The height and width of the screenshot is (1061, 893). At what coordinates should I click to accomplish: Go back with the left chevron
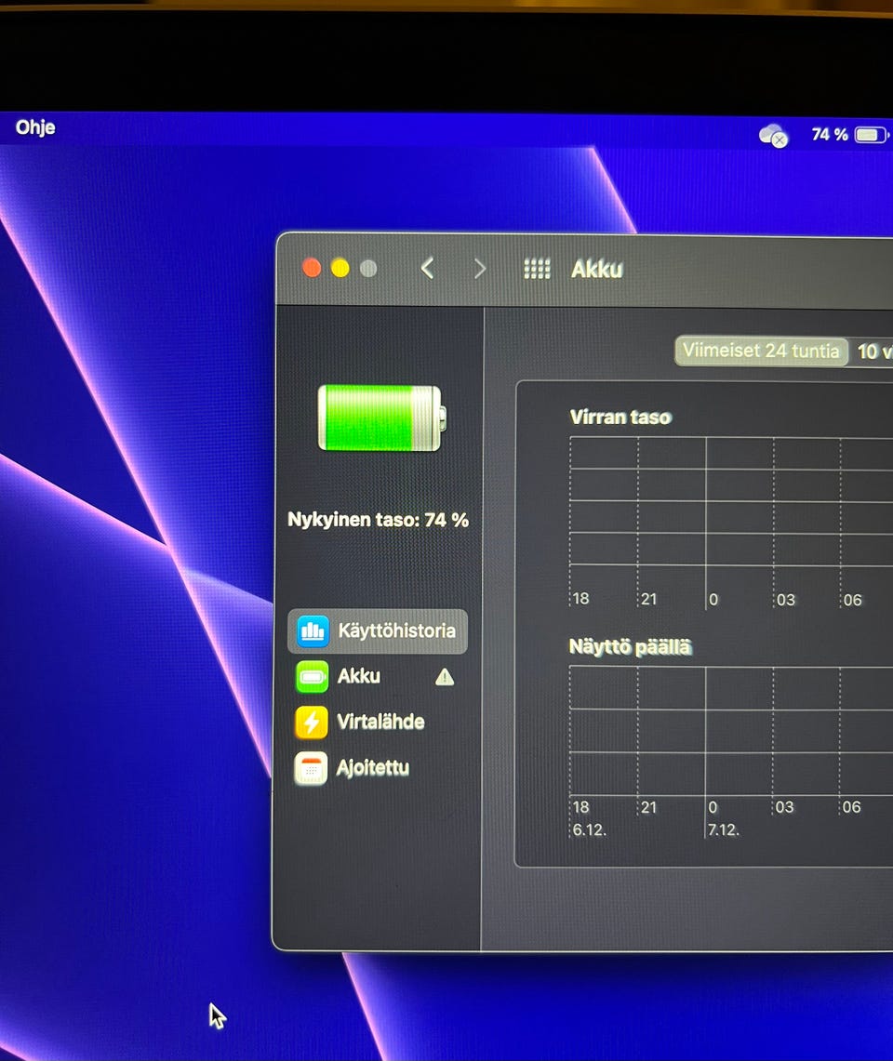[x=427, y=269]
